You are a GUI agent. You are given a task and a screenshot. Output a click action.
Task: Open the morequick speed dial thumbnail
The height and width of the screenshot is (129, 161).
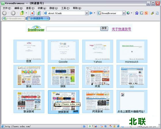click(132, 51)
